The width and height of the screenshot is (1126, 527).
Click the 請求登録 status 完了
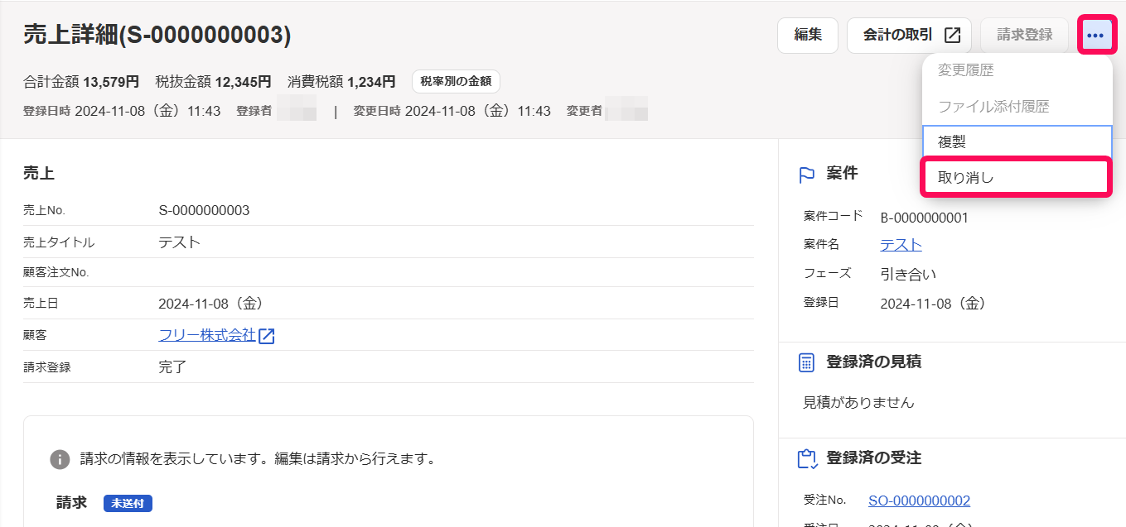pyautogui.click(x=172, y=367)
